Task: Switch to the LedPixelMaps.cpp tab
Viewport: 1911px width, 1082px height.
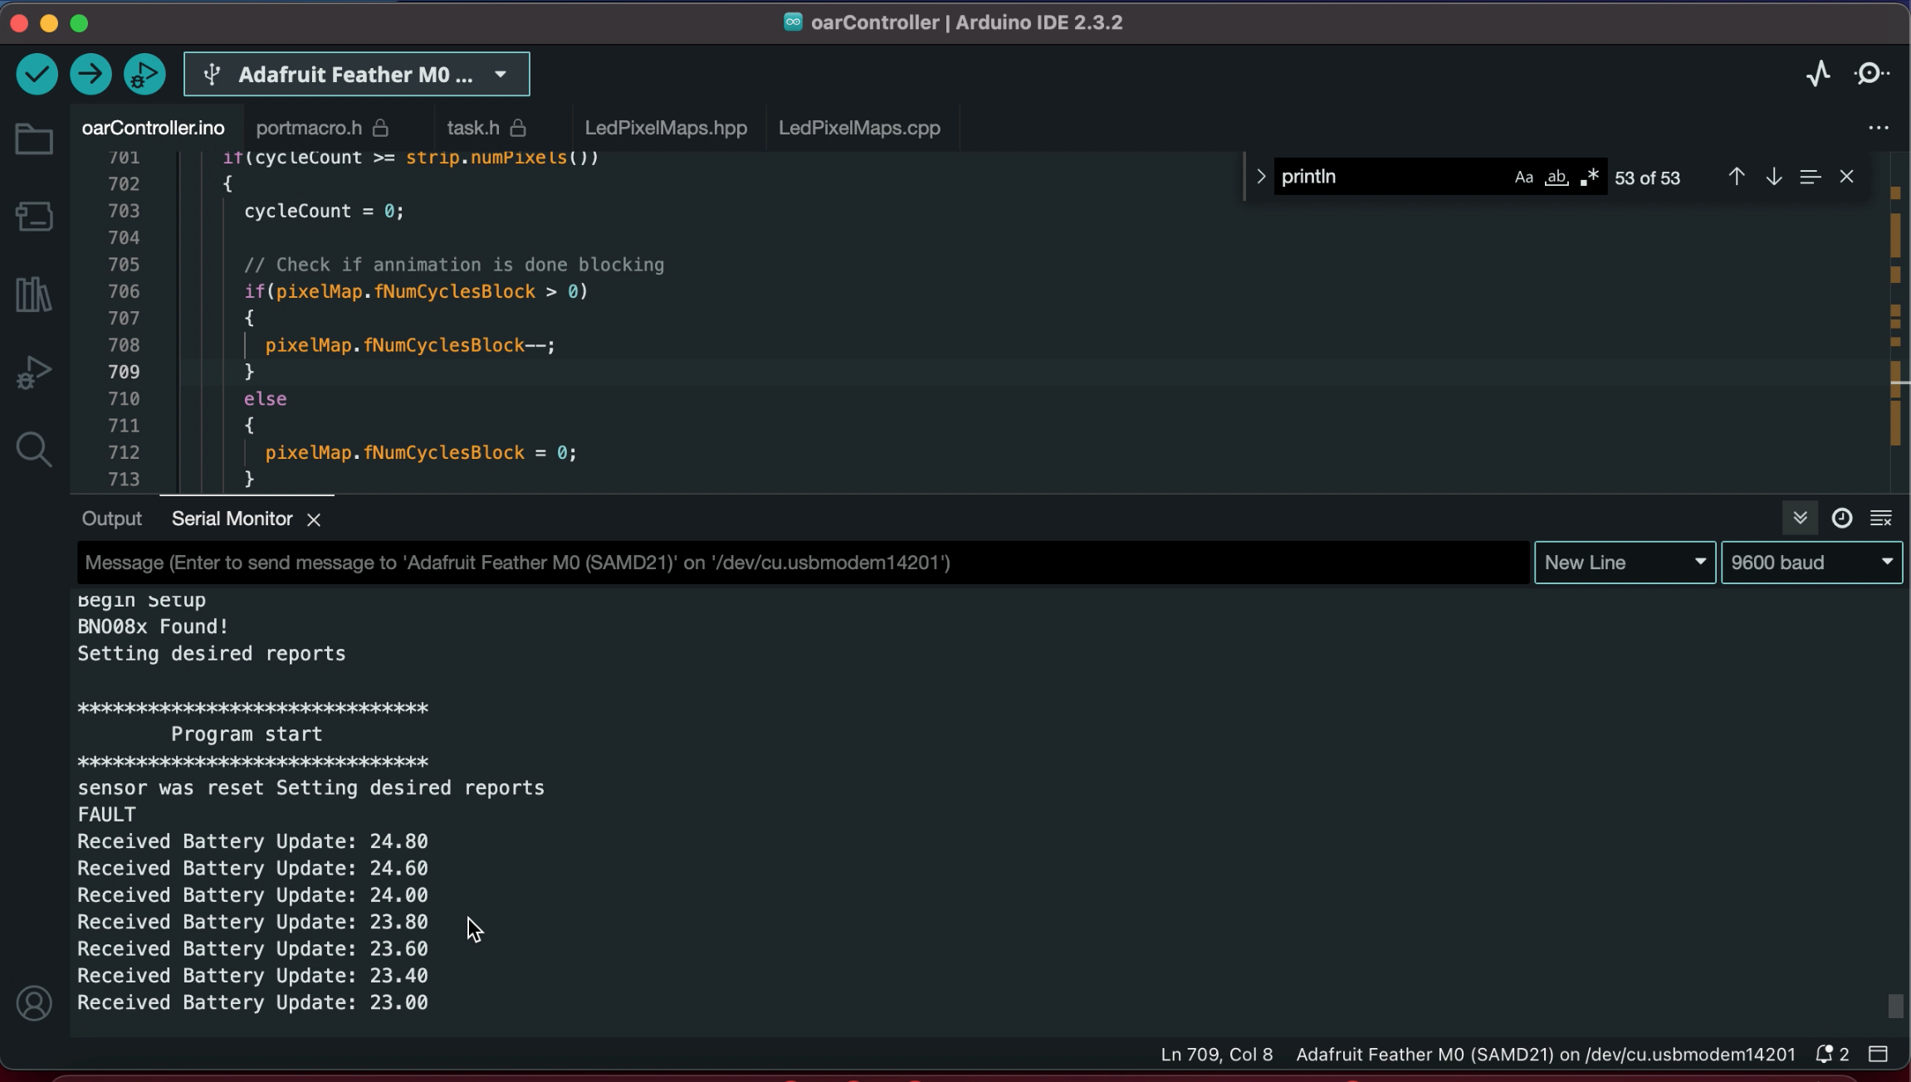Action: (x=859, y=128)
